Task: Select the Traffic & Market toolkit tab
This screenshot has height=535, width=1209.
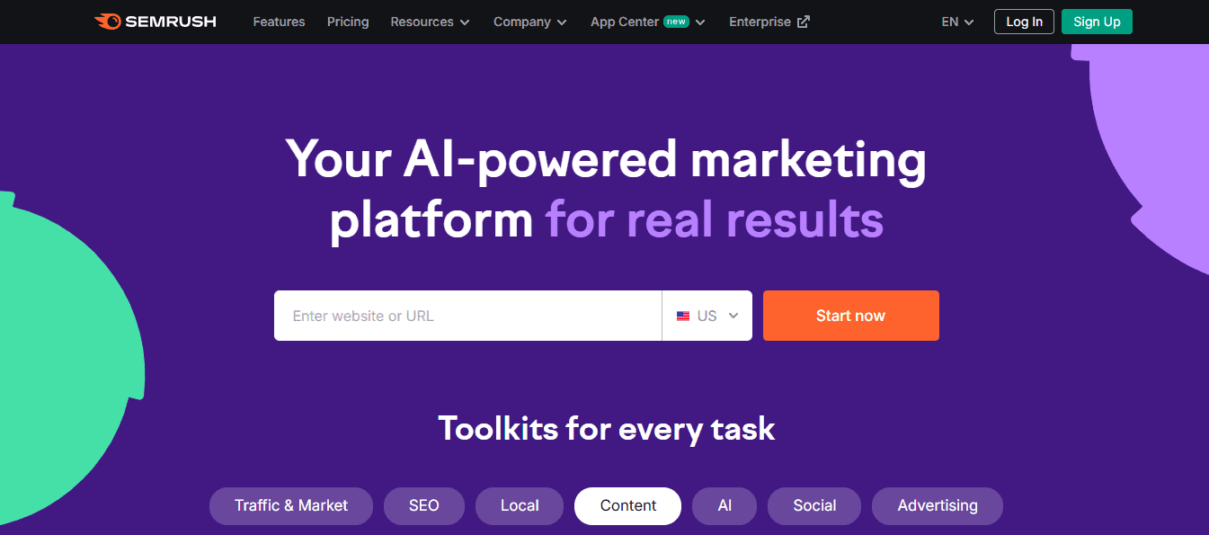Action: [291, 505]
